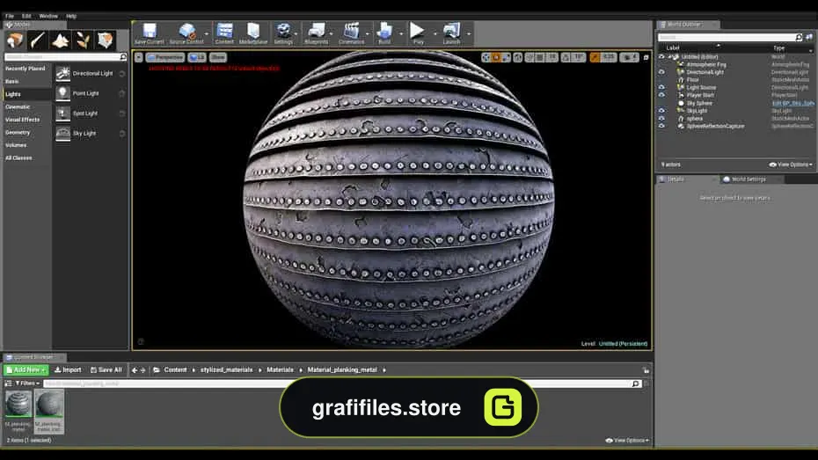The height and width of the screenshot is (460, 818).
Task: Select the Geometry Editing mode icon
Action: (x=105, y=40)
